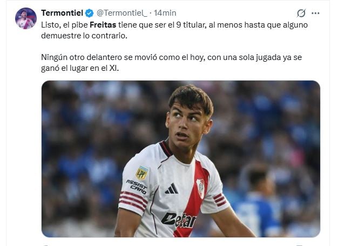Click the Adidas logo on the jersey
Screen dimensions: 338x246
(x=172, y=188)
